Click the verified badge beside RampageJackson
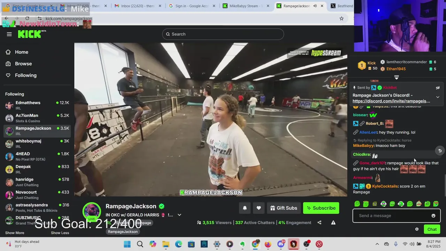 (162, 206)
